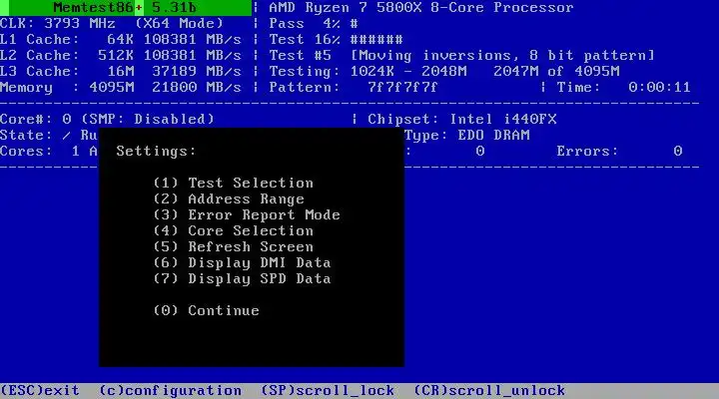Image resolution: width=719 pixels, height=399 pixels.
Task: Open (6) Display DMI Data
Action: [x=242, y=263]
